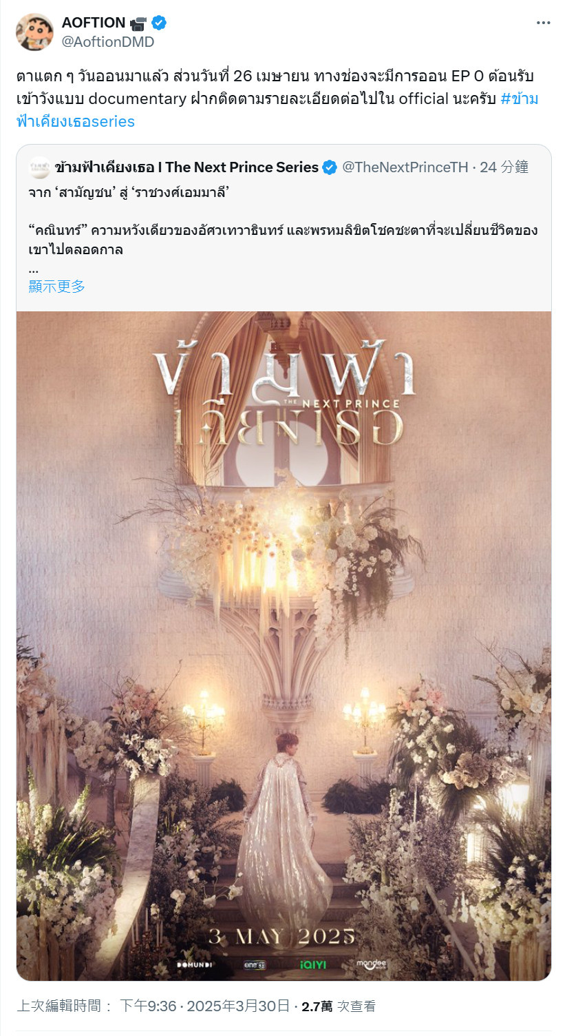Open the @TheNextPrinceTH handle
Screen dimensions: 565x1036
405,167
